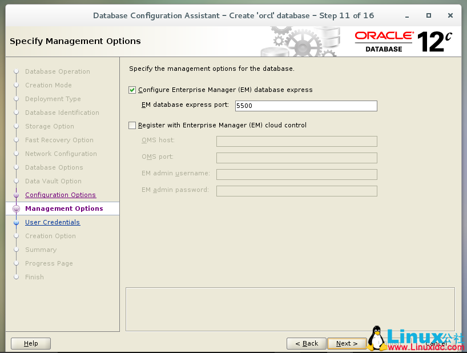467x353 pixels.
Task: Enable Configure Enterprise Manager database express
Action: coord(132,90)
